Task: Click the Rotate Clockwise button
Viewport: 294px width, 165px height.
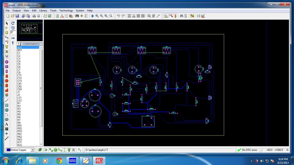Action: (13, 23)
